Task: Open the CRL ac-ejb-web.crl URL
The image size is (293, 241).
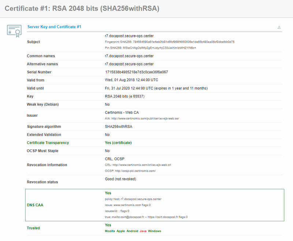Action: click(x=142, y=165)
